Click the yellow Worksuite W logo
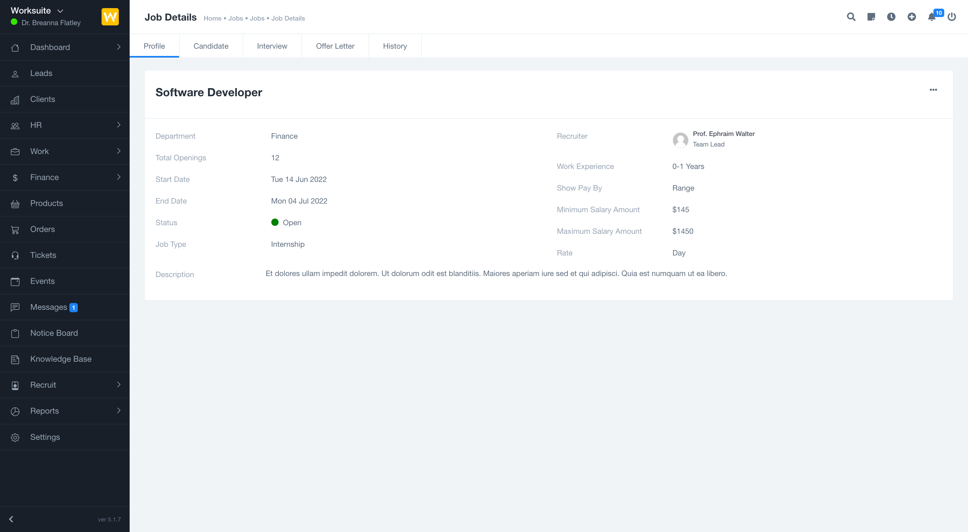 pos(110,17)
